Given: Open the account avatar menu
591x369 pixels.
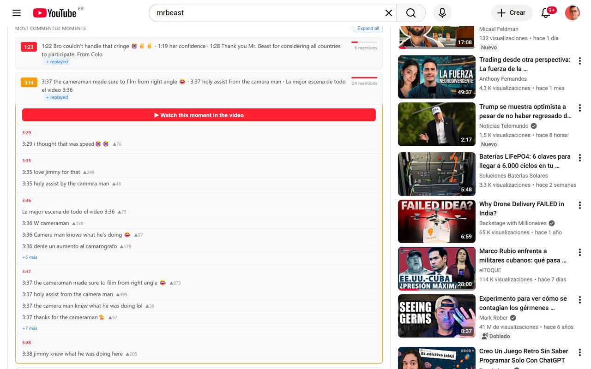Looking at the screenshot, I should click(573, 13).
